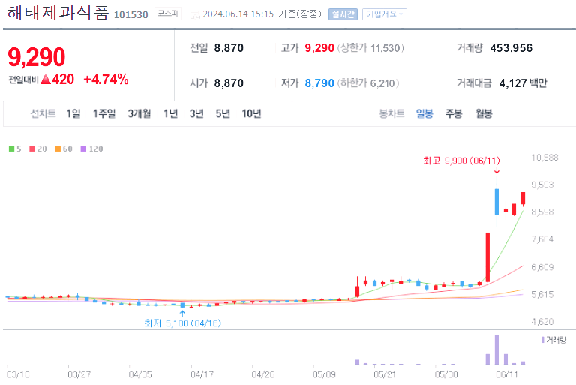This screenshot has height=385, width=576.
Task: Click the 선차트 label
Action: [x=43, y=113]
